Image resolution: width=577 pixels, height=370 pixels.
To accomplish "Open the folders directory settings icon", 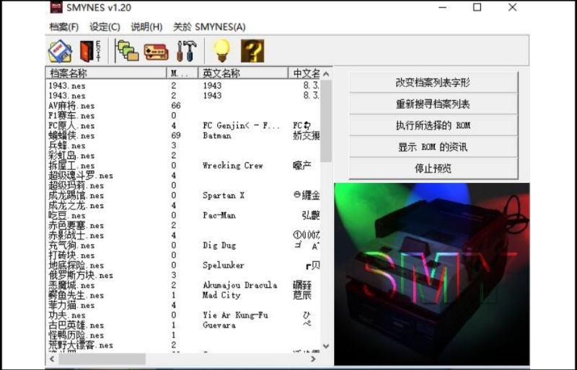I will click(x=127, y=50).
